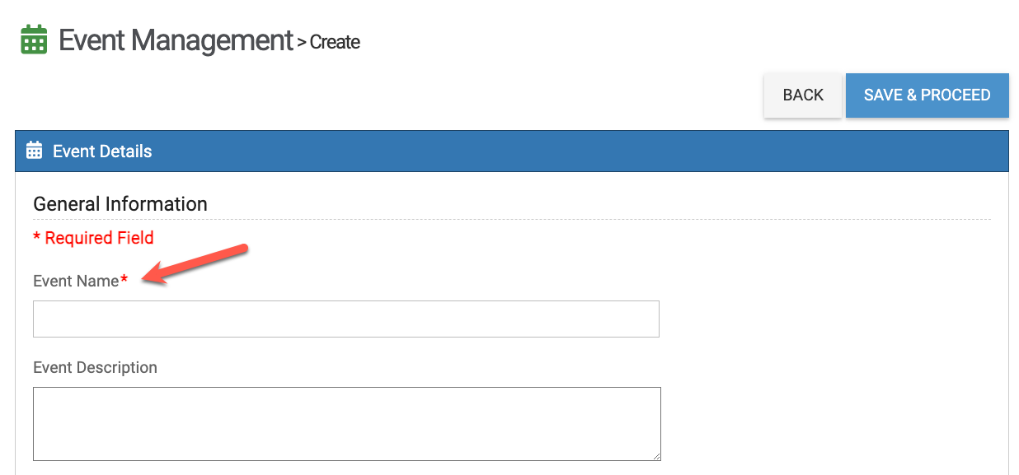Click the green calendar icon beside Event Management
Screen dimensions: 1019x475
click(34, 40)
